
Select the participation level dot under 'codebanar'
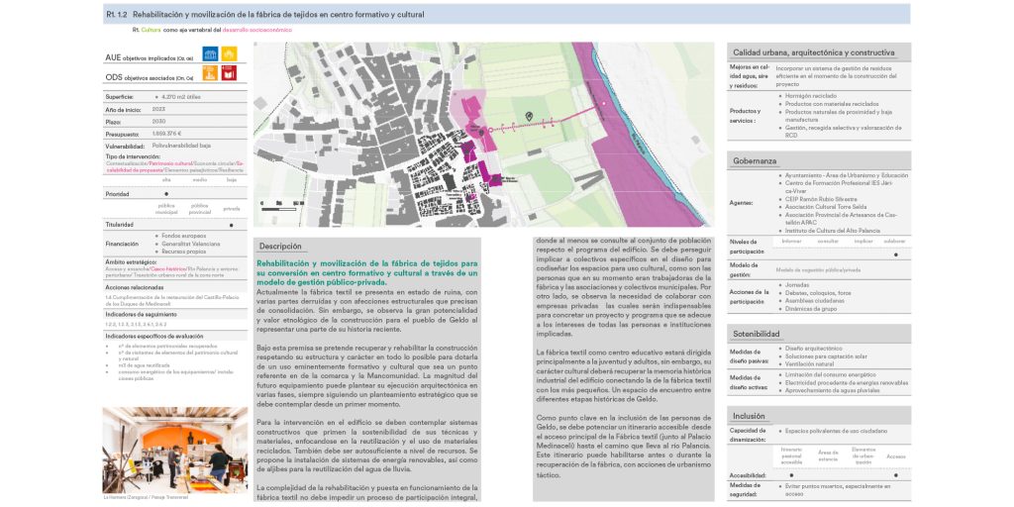click(895, 254)
